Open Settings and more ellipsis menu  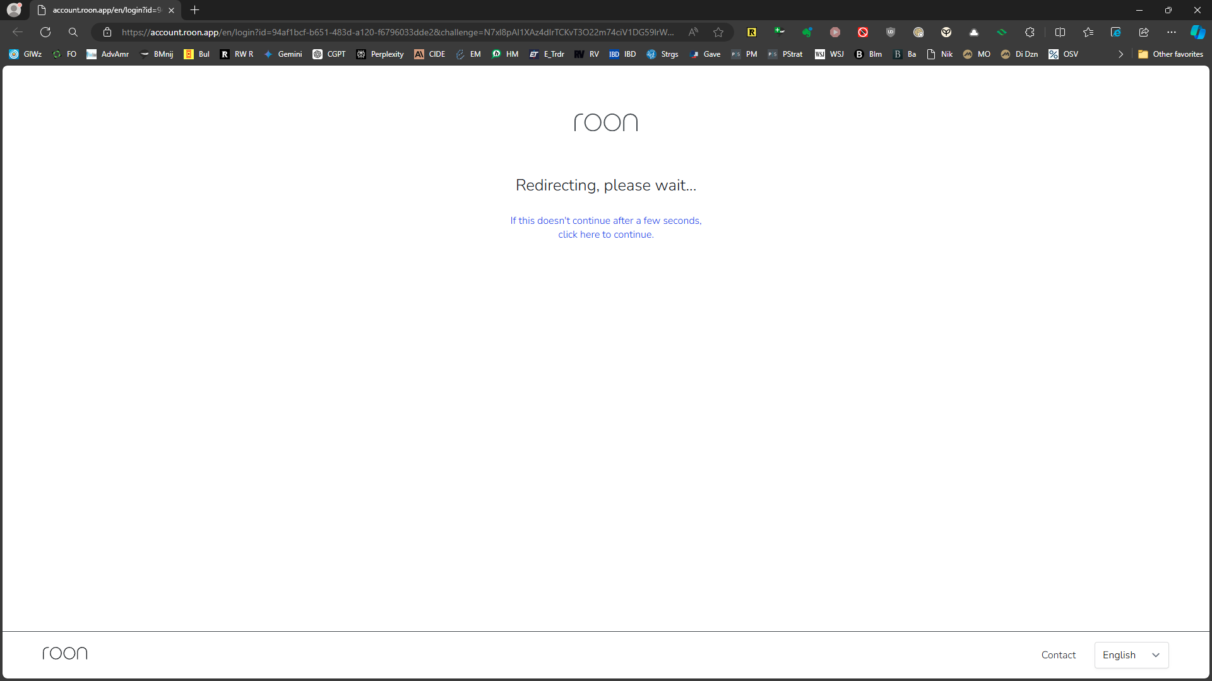(x=1172, y=32)
